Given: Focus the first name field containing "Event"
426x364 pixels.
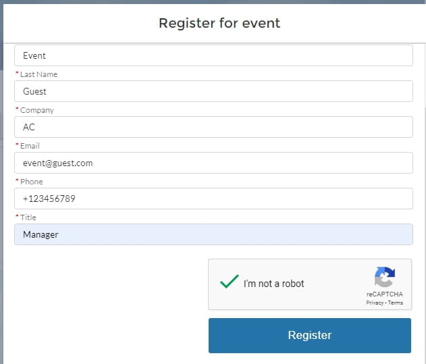Looking at the screenshot, I should (213, 55).
